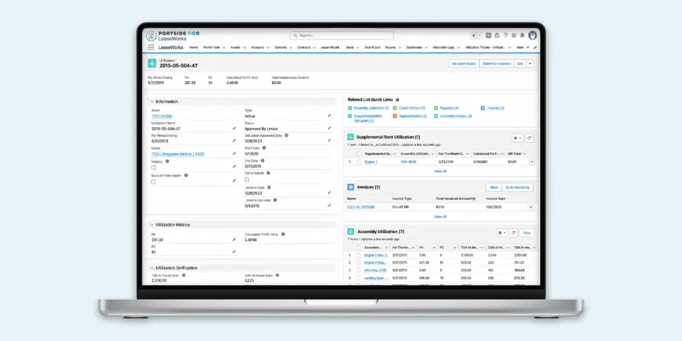The height and width of the screenshot is (341, 682).
Task: Open the user profile avatar
Action: 532,36
